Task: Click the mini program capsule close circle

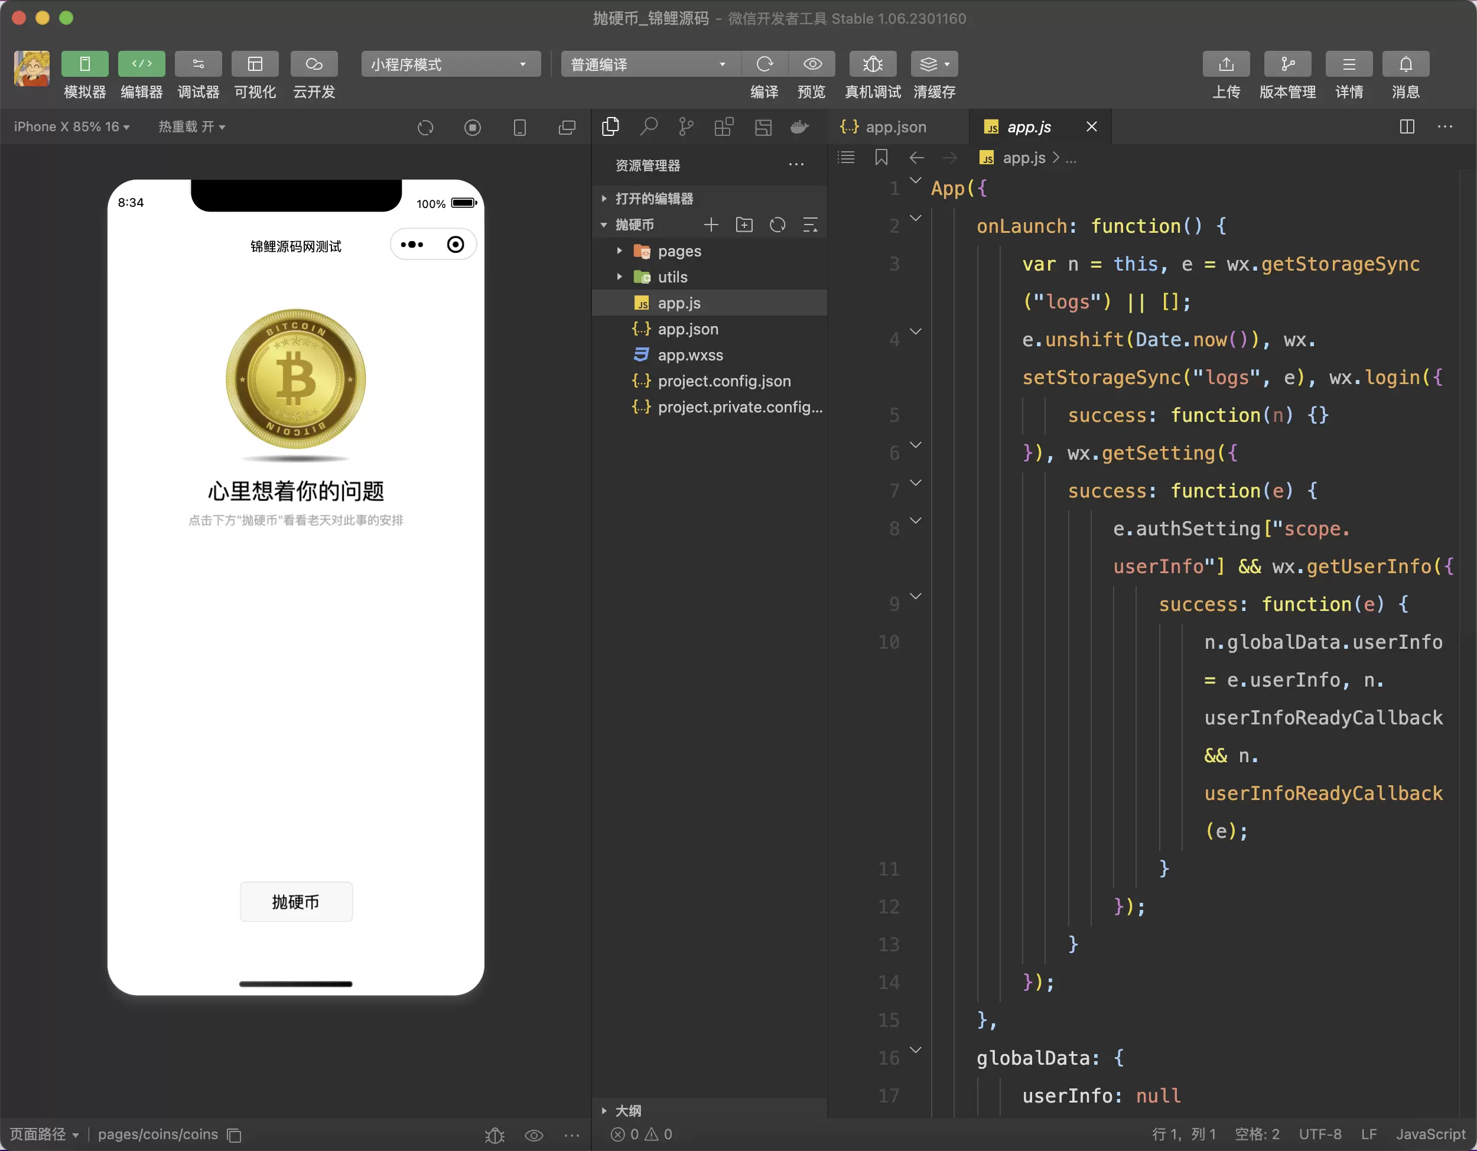Action: coord(456,244)
